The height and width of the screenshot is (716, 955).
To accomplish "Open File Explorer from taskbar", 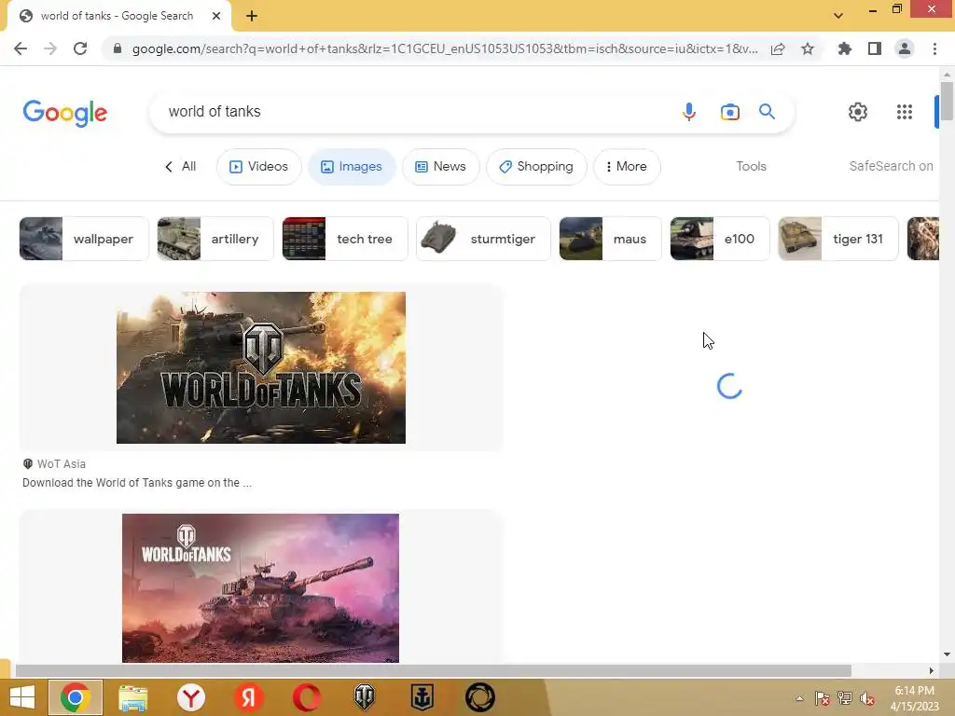I will [x=132, y=697].
